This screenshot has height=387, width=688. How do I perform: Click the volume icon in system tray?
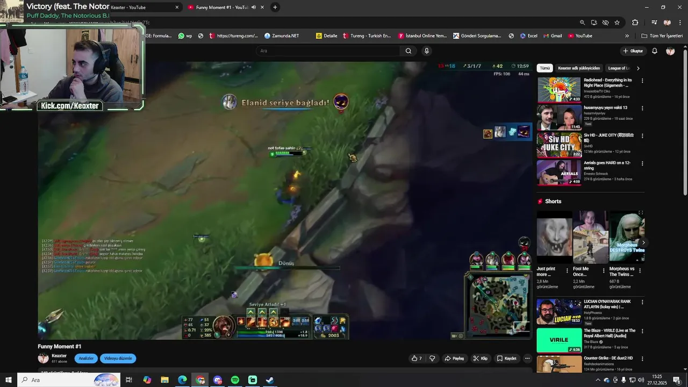point(641,380)
